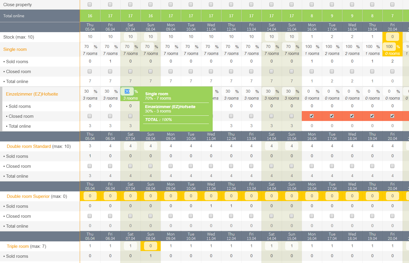409x263 pixels.
Task: Click Einzelzimmer percentage field for Thu 05.04
Action: pos(86,91)
